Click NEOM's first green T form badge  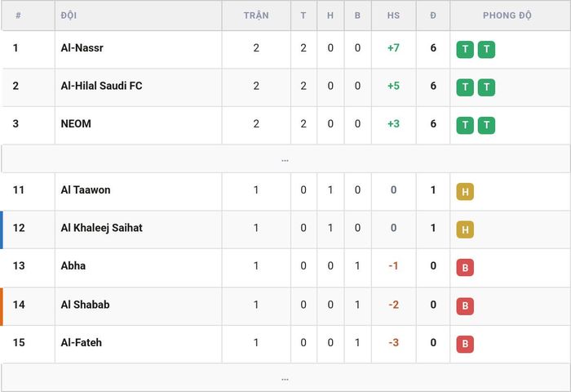465,125
